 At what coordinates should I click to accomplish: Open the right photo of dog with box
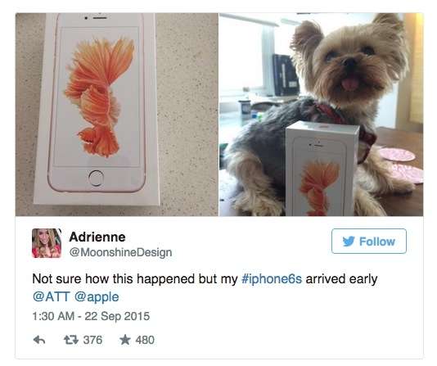[322, 115]
